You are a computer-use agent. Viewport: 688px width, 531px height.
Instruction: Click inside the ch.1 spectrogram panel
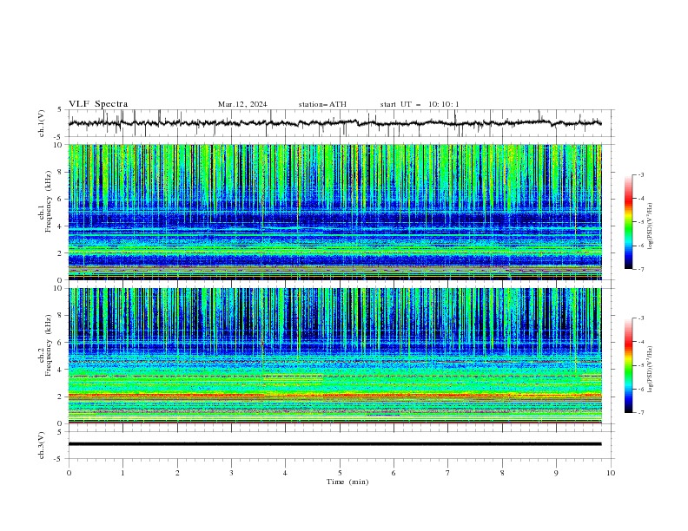point(334,212)
